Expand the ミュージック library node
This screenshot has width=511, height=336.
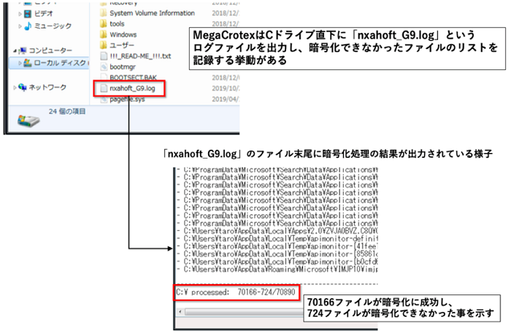coord(21,26)
